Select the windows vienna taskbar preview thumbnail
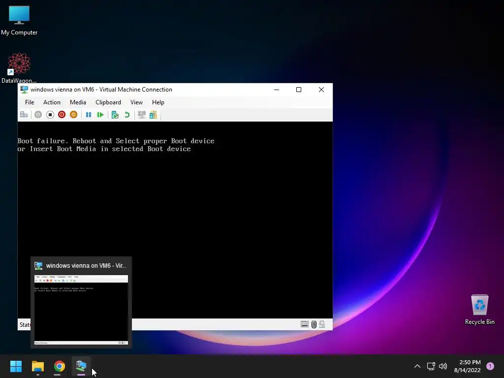 pos(81,310)
